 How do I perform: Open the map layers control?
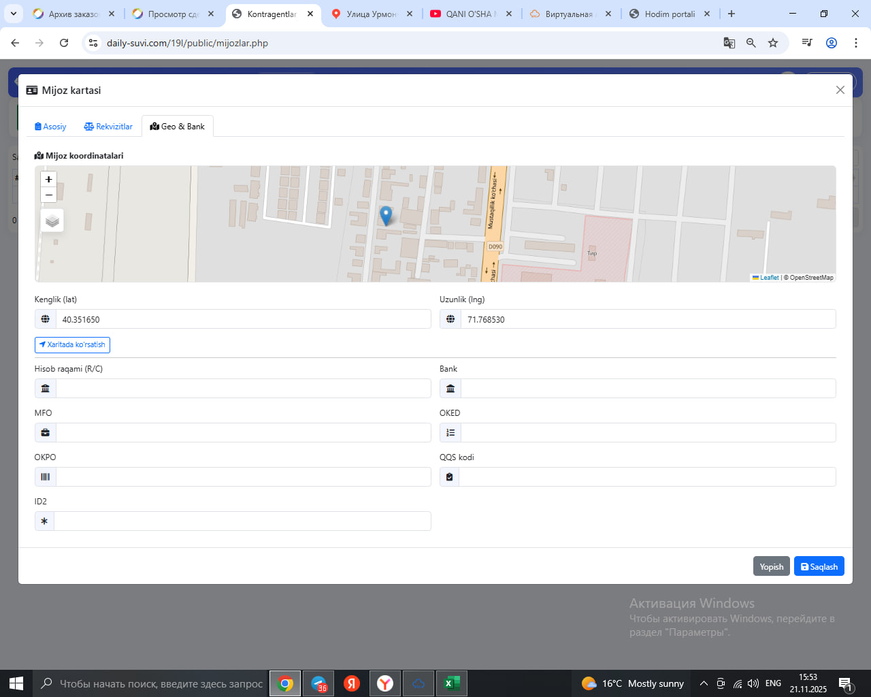pyautogui.click(x=52, y=221)
